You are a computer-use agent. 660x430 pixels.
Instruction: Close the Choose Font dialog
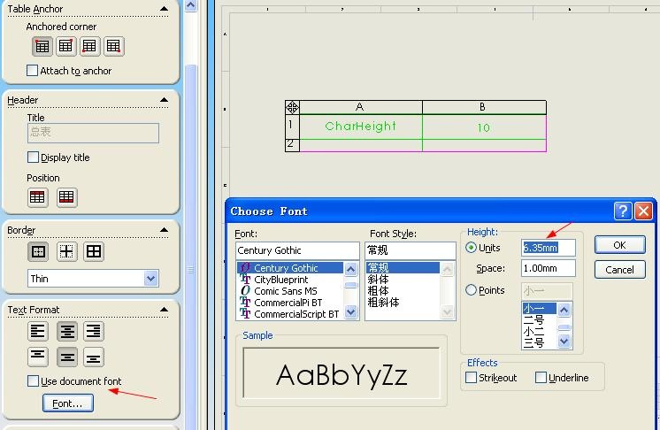(x=643, y=211)
